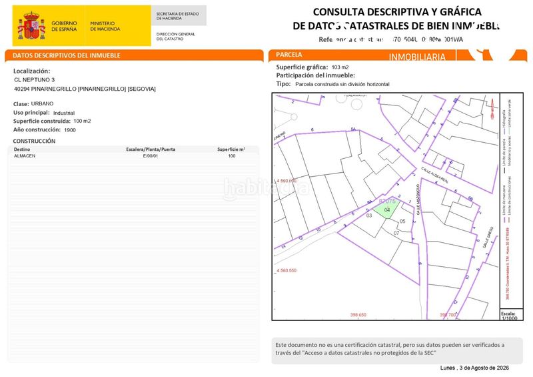Select the 'E/00/01' table cell
The height and width of the screenshot is (377, 533).
151,155
